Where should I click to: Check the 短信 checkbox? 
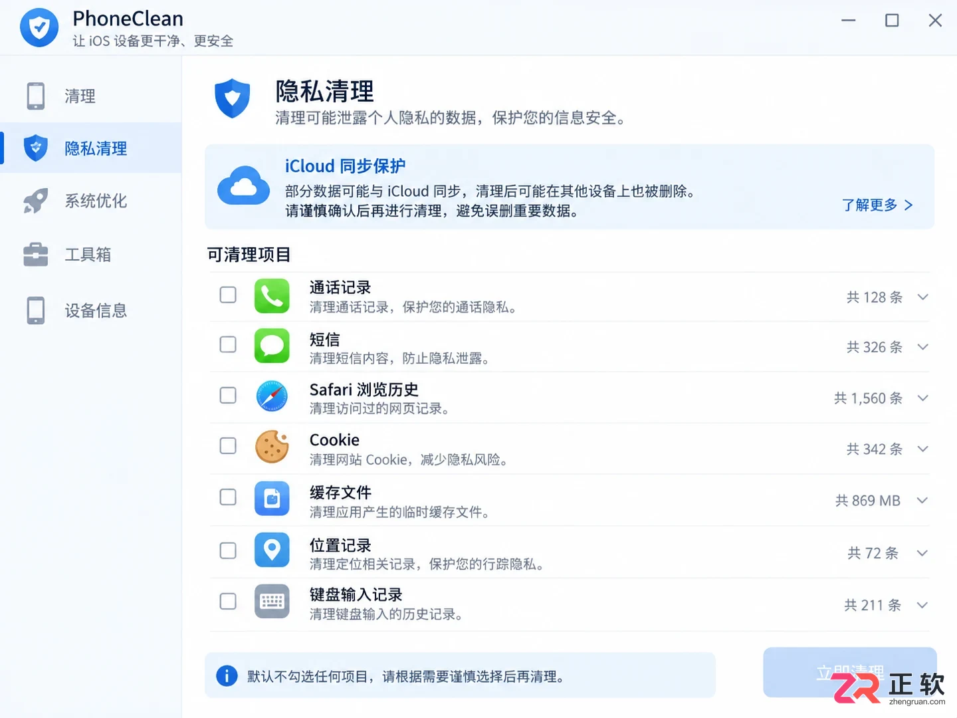coord(228,344)
